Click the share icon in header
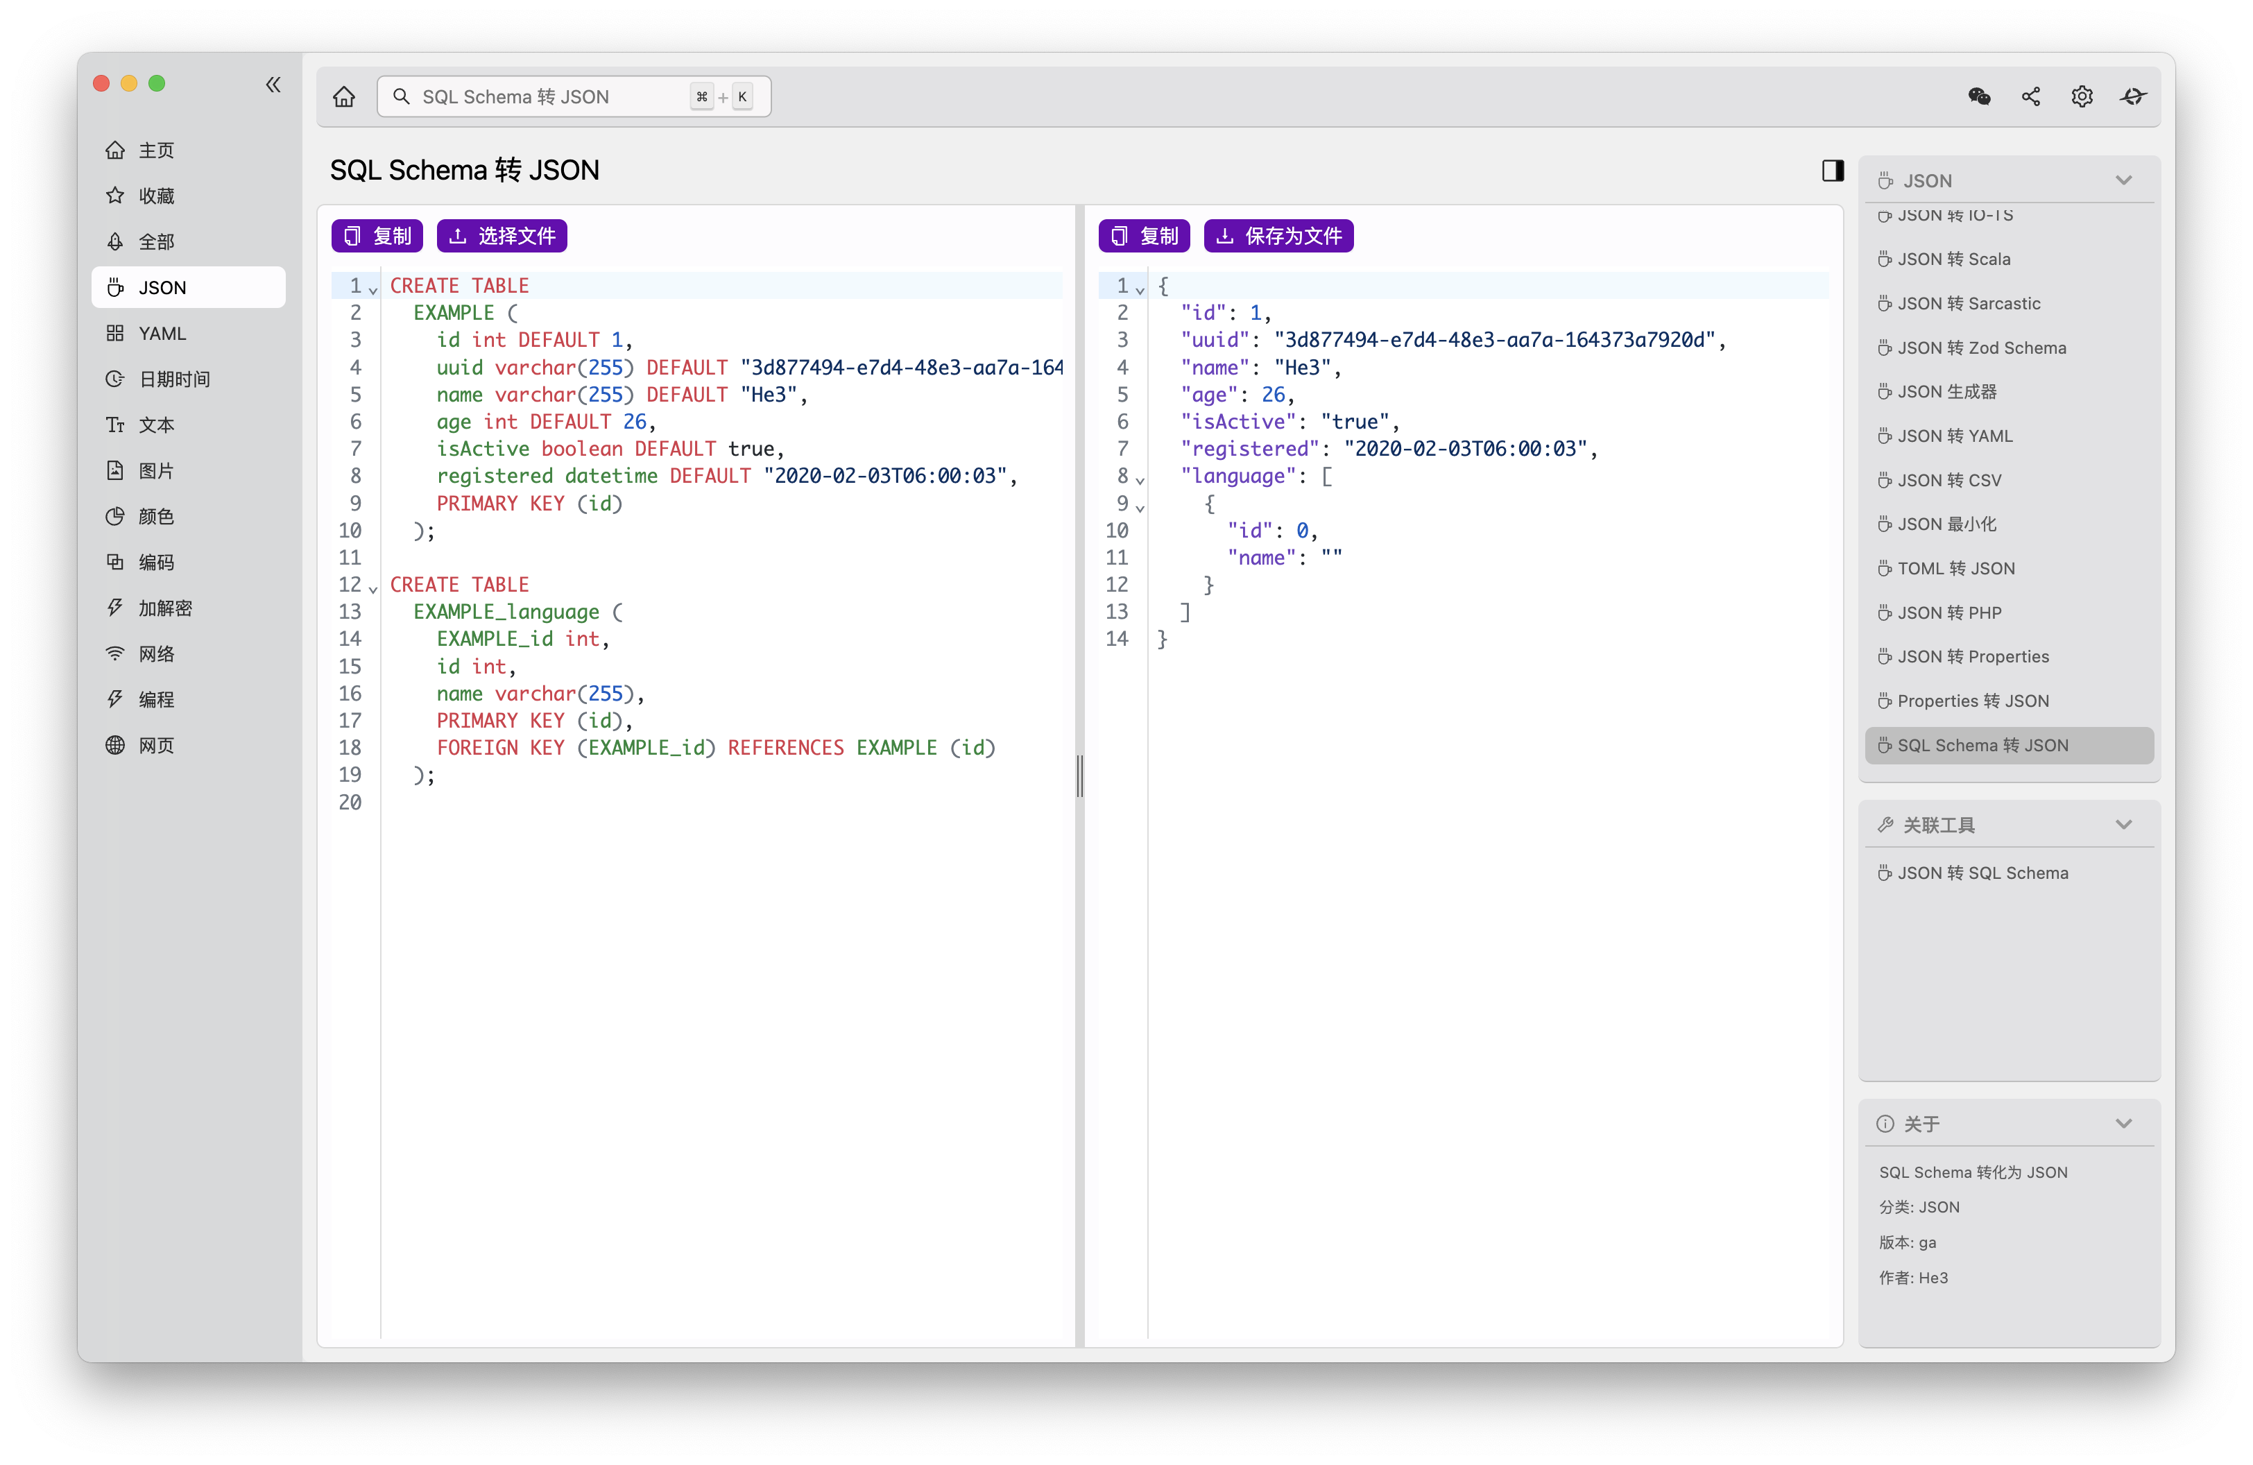Viewport: 2253px width, 1465px height. click(x=2030, y=96)
